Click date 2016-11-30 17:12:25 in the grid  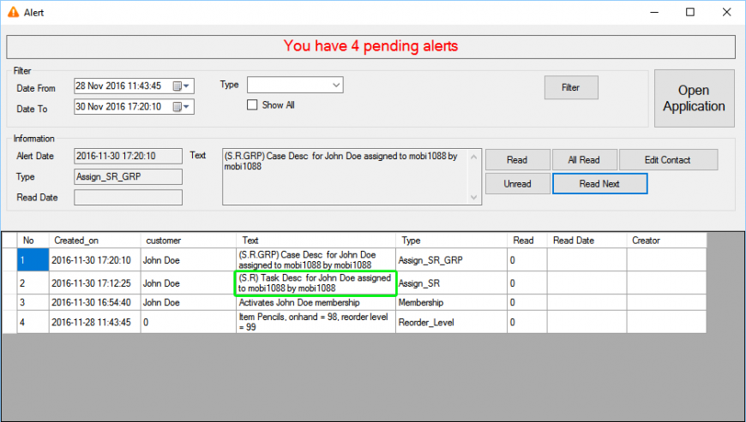(94, 283)
